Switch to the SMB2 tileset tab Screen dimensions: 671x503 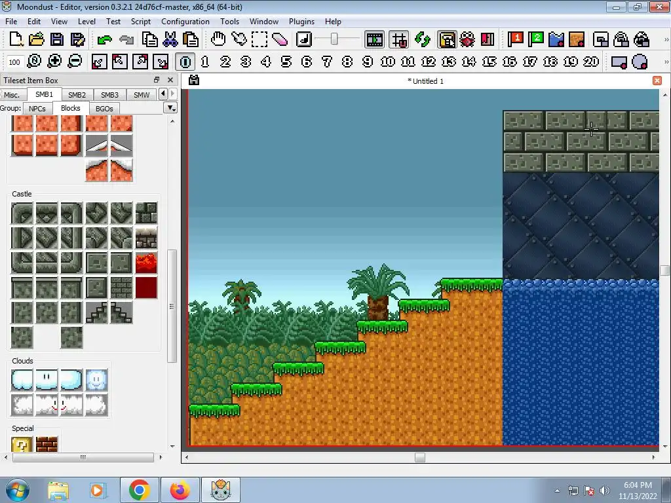(77, 94)
